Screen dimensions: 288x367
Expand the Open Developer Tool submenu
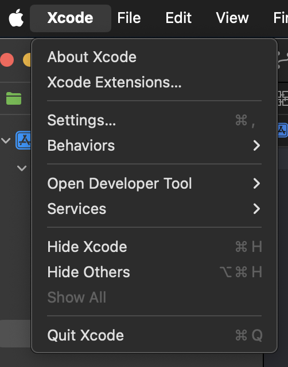(x=154, y=183)
